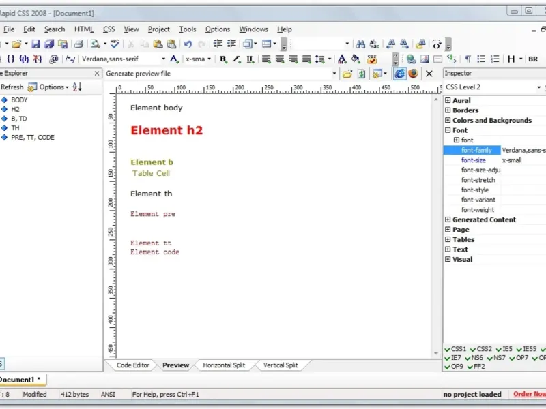The height and width of the screenshot is (409, 546).
Task: Toggle the NS6 compatibility check
Action: pos(474,358)
